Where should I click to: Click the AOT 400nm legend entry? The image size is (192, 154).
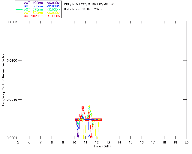coord(38,3)
